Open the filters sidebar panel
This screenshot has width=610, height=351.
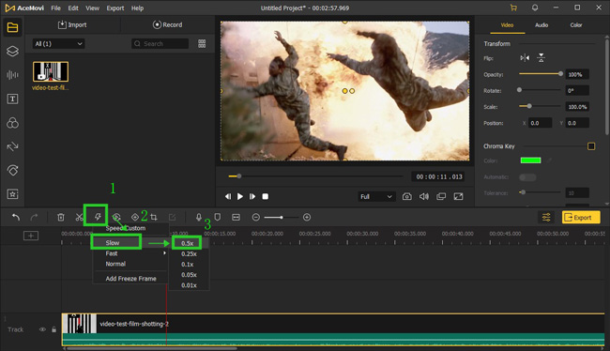(12, 123)
